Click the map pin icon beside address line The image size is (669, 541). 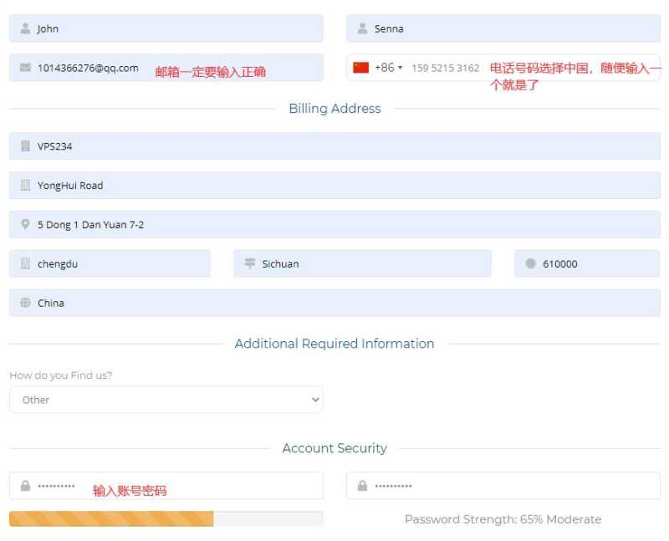click(x=25, y=224)
